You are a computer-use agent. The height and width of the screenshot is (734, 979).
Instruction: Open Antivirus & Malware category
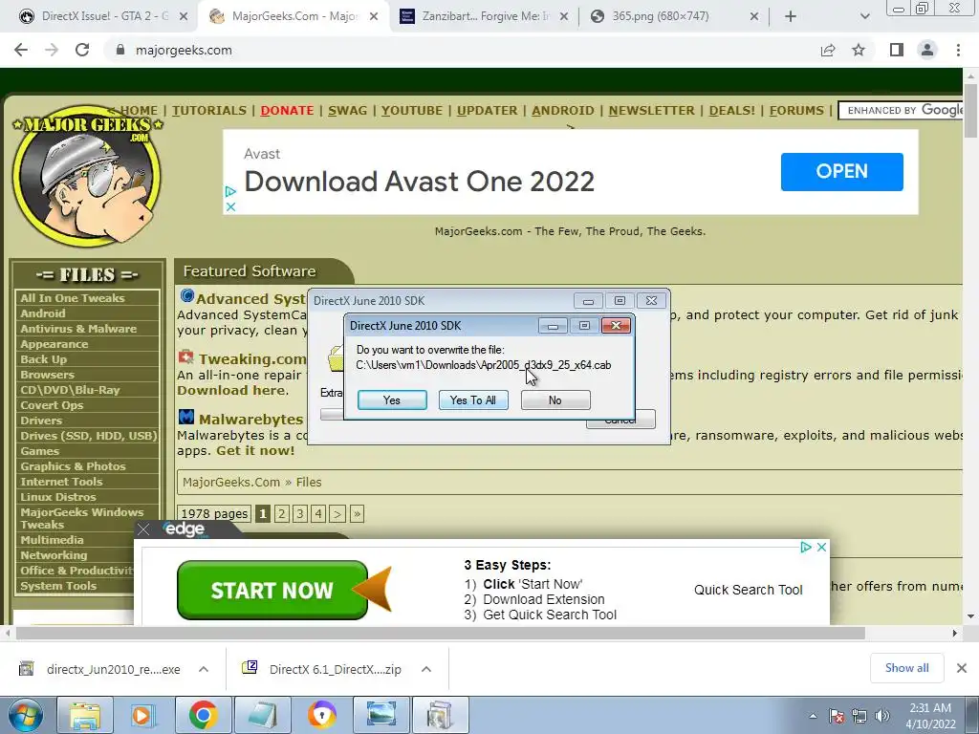[78, 329]
